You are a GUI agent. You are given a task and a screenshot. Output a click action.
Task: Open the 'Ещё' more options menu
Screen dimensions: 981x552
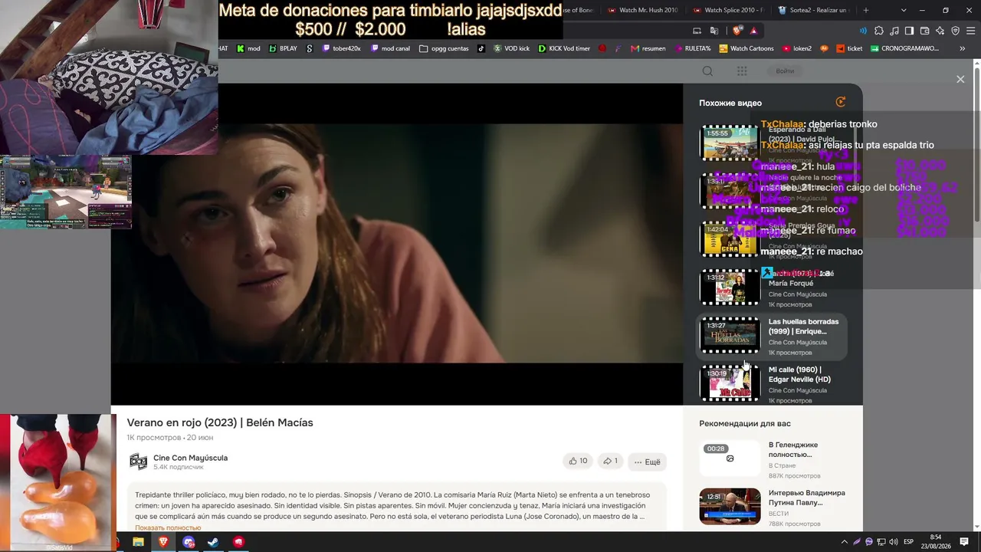click(647, 462)
